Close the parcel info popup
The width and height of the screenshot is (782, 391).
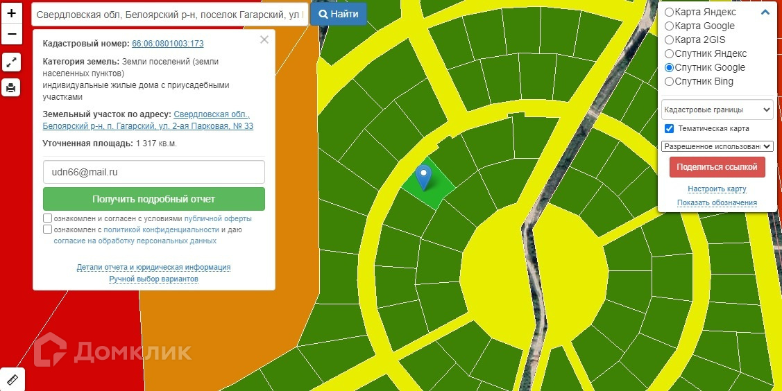[x=264, y=40]
